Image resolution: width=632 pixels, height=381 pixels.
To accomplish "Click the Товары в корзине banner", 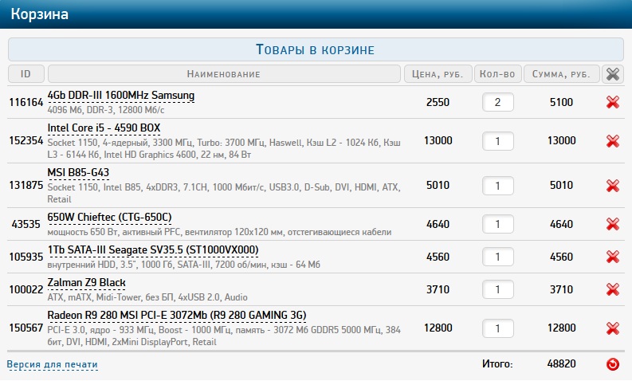I will point(316,49).
